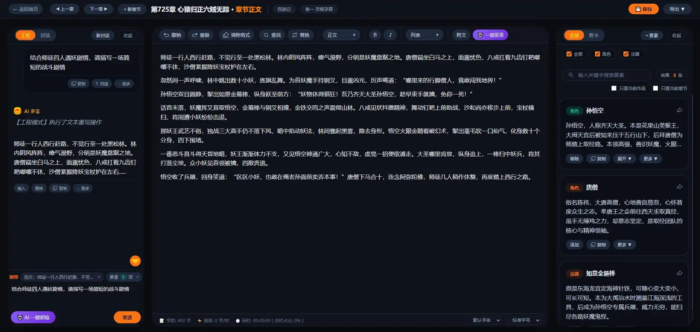
Task: Go to previous chapter 上一章
Action: (65, 9)
